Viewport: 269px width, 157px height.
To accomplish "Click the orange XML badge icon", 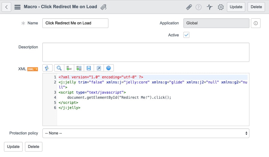I will (33, 69).
